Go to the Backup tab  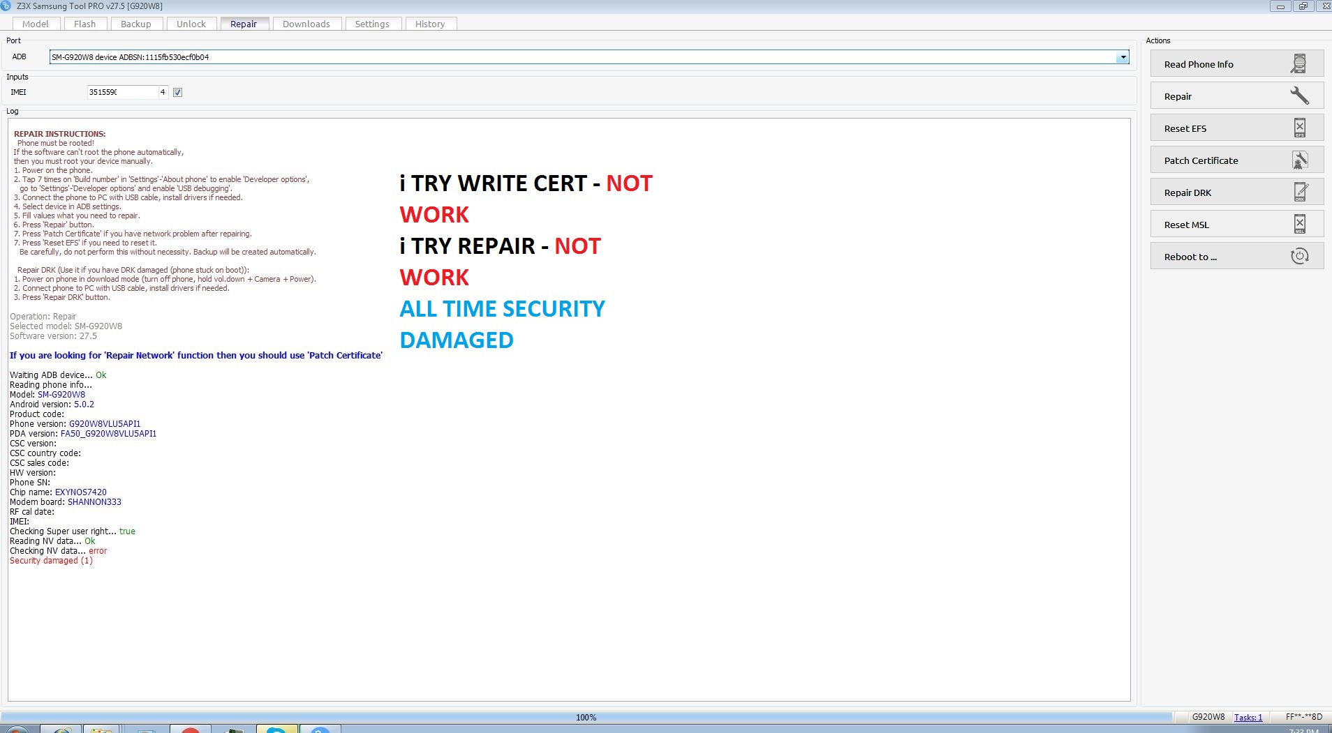[135, 24]
